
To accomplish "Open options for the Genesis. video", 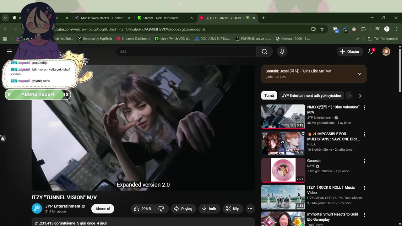I will 364,161.
